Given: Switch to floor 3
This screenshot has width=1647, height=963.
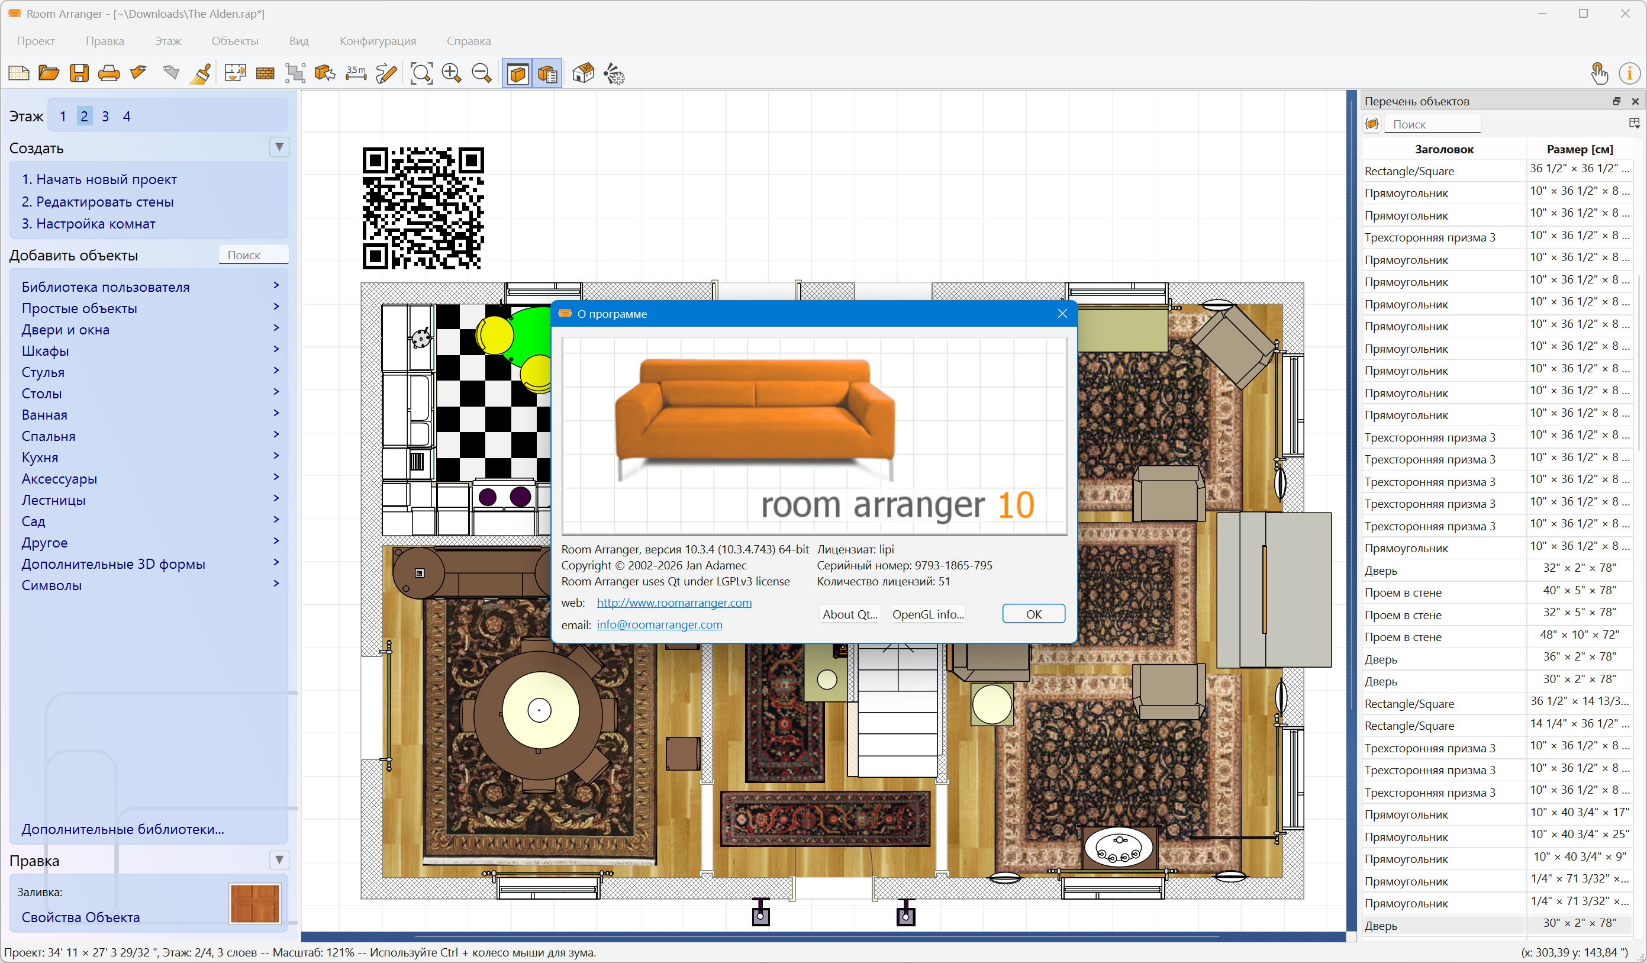Looking at the screenshot, I should click(x=105, y=117).
